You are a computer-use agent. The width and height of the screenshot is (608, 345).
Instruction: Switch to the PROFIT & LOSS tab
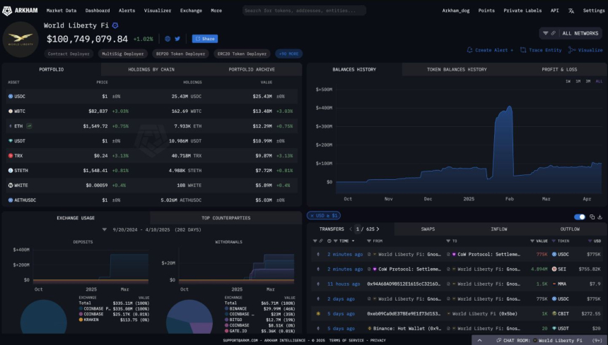pos(559,70)
